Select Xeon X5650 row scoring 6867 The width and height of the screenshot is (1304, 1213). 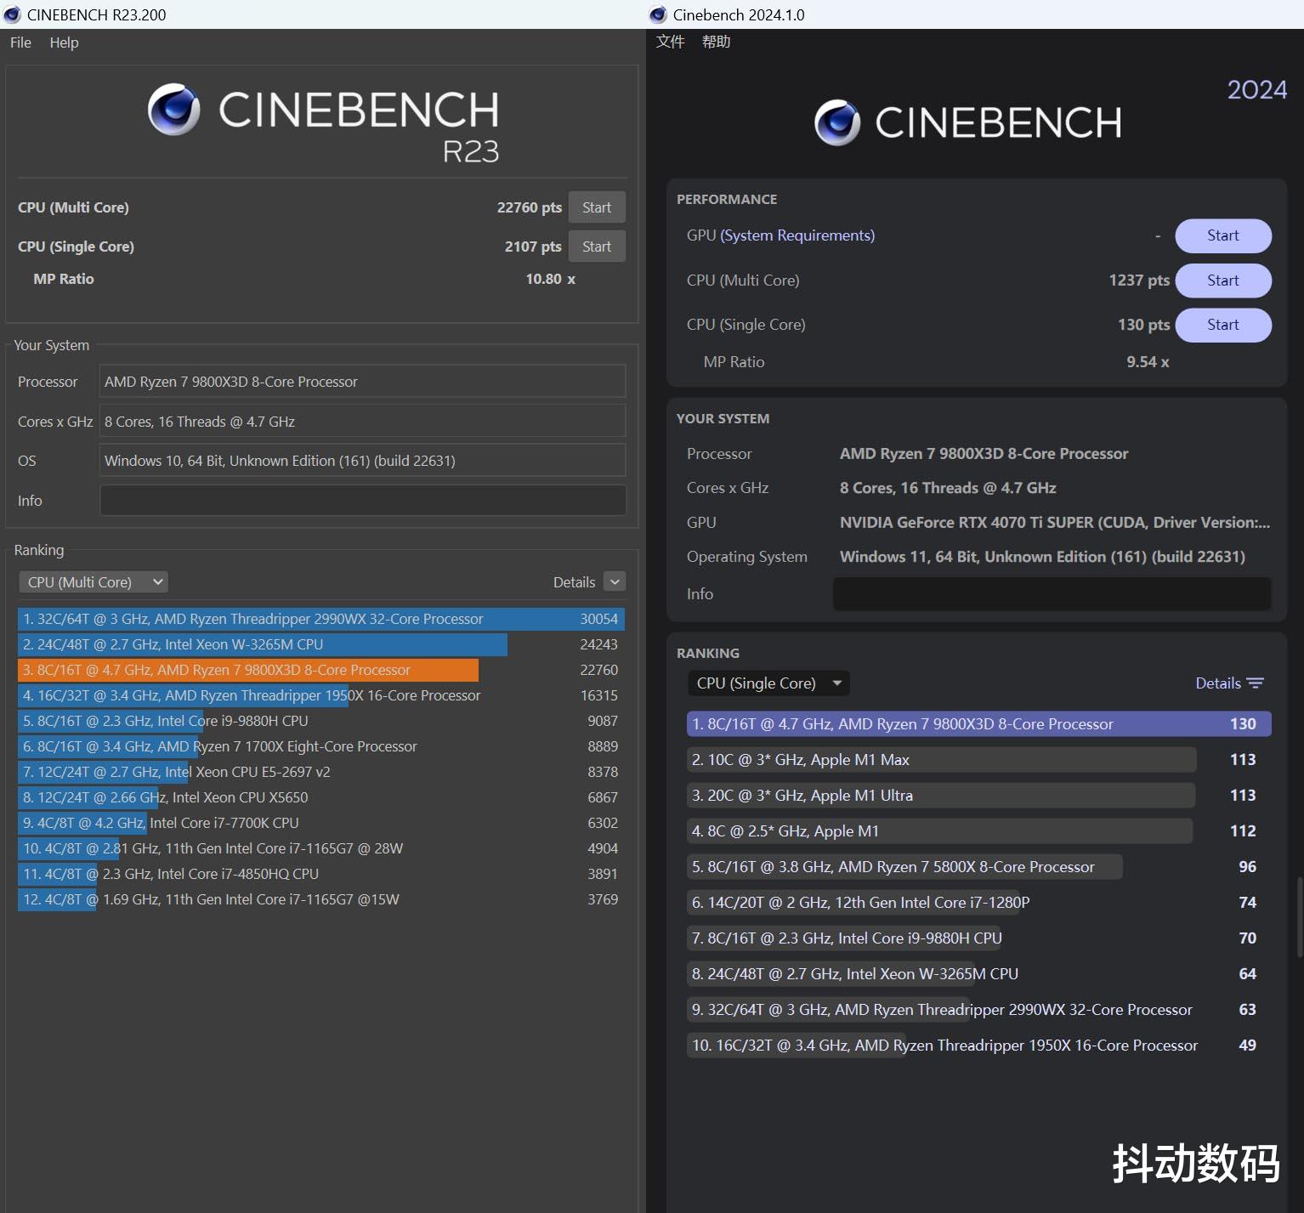(x=321, y=797)
